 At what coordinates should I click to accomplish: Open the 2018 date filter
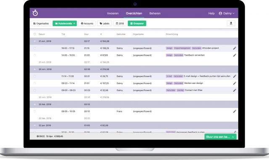120,24
